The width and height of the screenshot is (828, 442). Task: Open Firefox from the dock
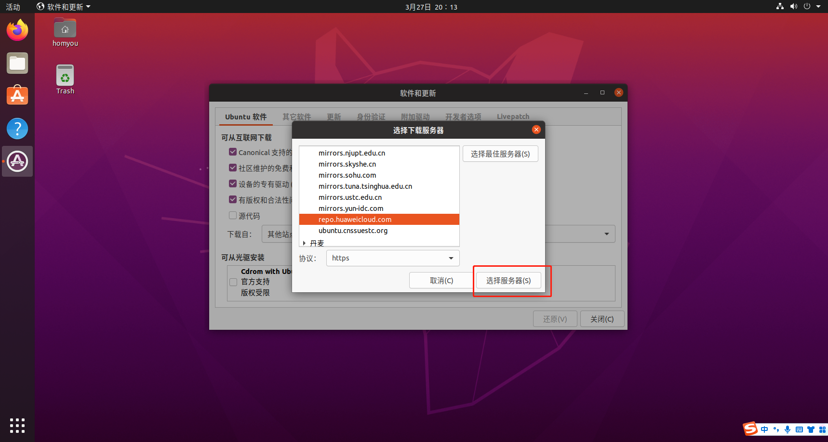(x=17, y=30)
